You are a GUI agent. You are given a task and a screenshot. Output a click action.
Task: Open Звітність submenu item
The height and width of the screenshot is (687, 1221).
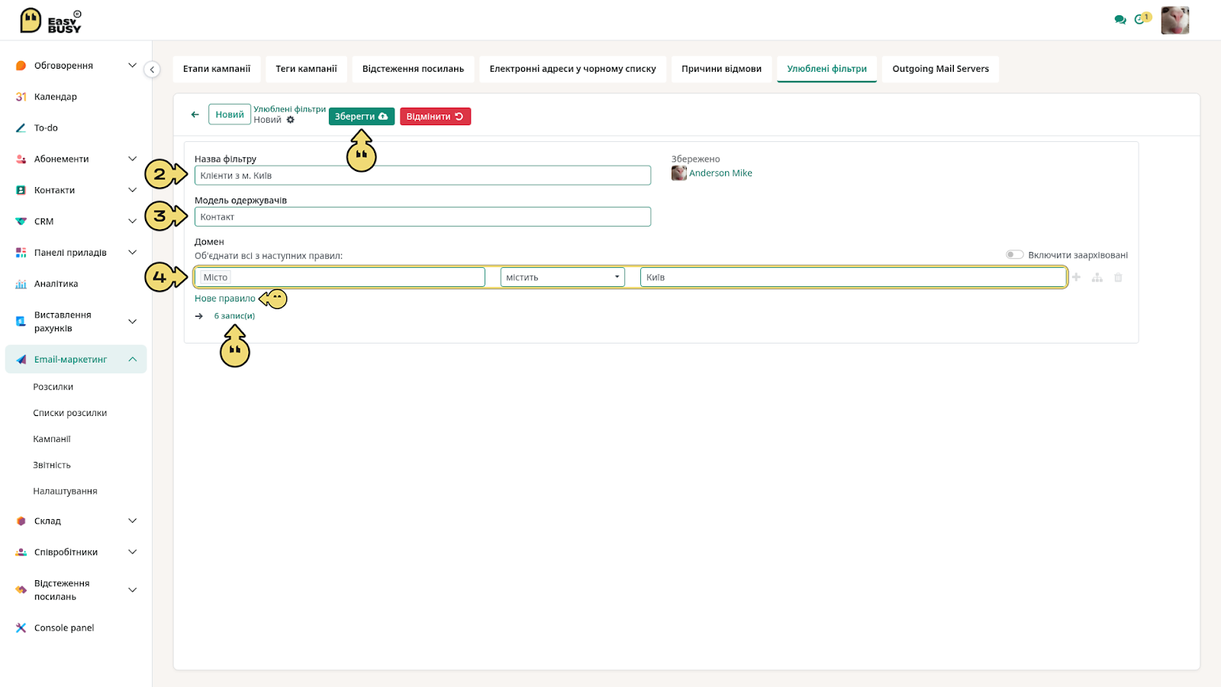click(x=52, y=465)
